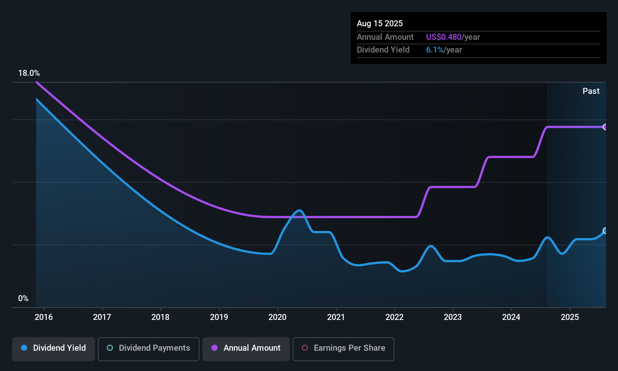Click the purple Annual Amount endpoint marker
618x371 pixels.
coord(605,127)
